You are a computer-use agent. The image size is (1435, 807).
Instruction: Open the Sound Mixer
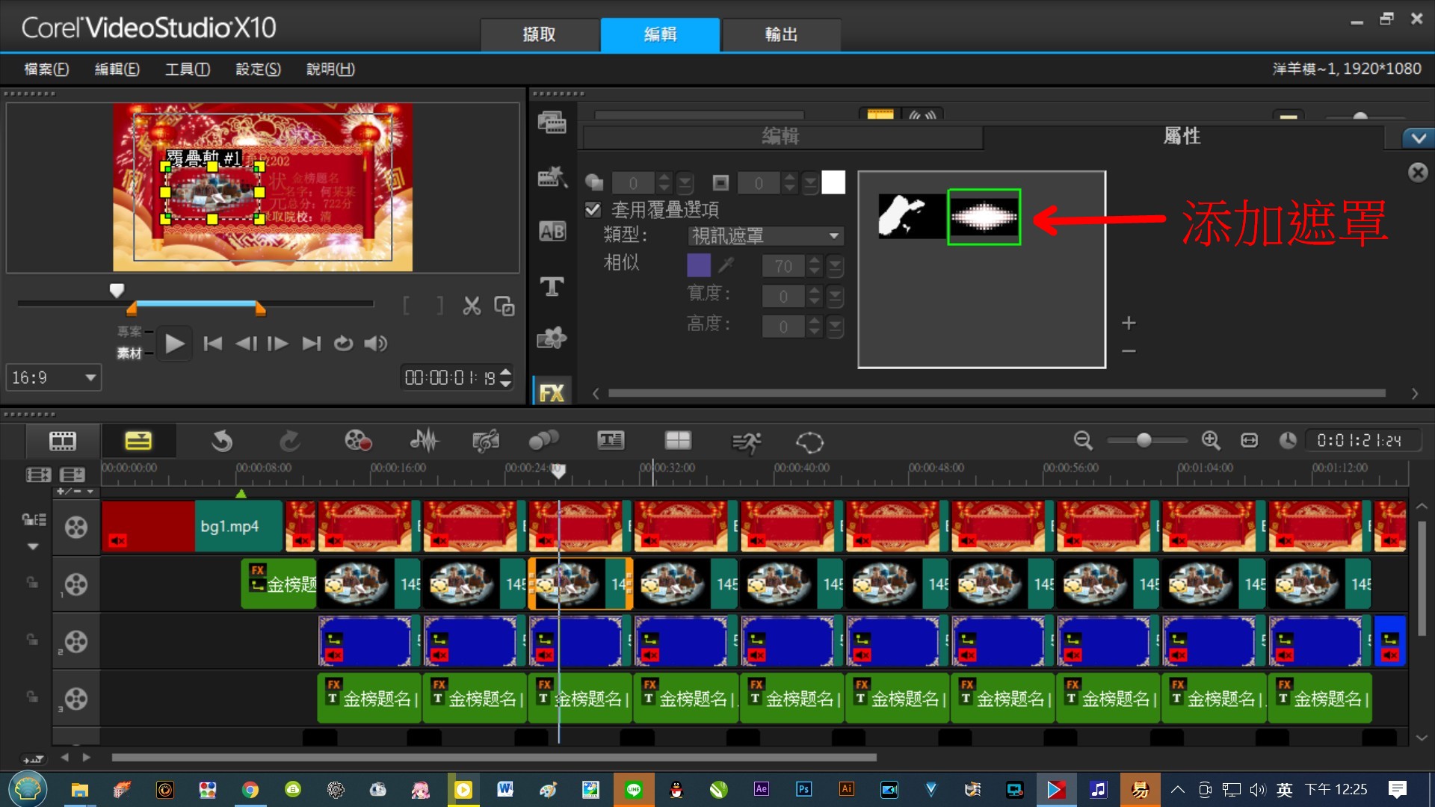(425, 441)
